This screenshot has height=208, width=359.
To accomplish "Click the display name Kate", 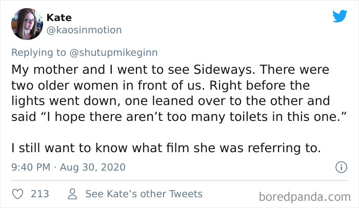I will tap(59, 17).
